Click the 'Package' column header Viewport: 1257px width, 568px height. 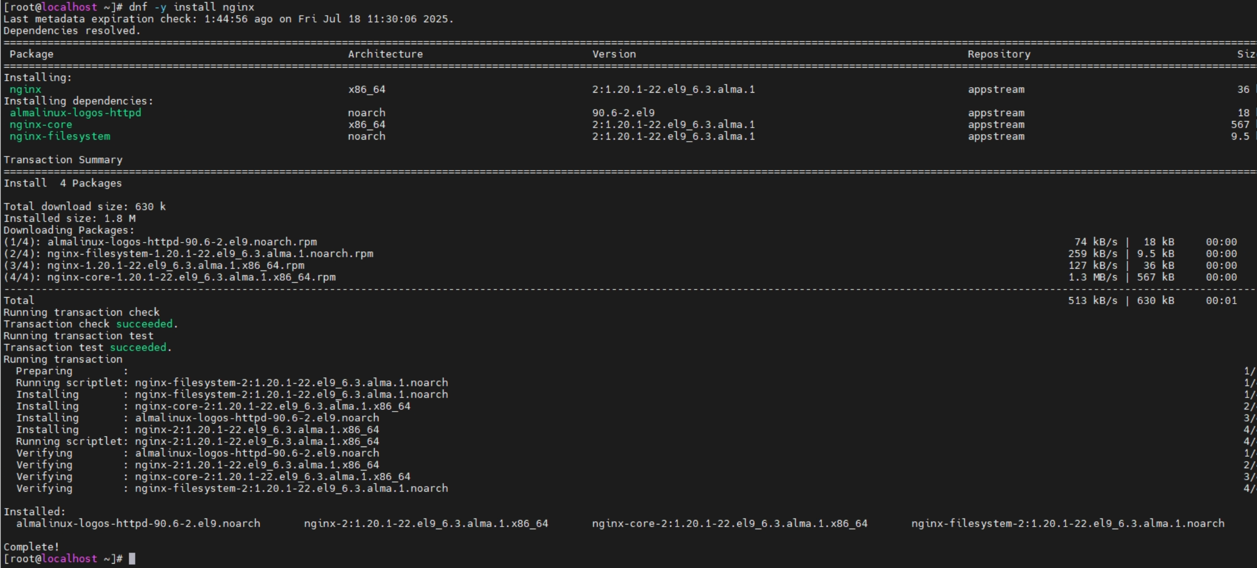[x=32, y=55]
